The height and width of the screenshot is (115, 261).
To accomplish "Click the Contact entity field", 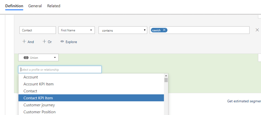I will point(38,30).
